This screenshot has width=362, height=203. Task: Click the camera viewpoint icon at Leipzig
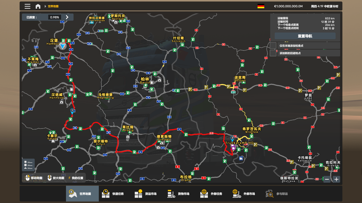pyautogui.click(x=128, y=137)
